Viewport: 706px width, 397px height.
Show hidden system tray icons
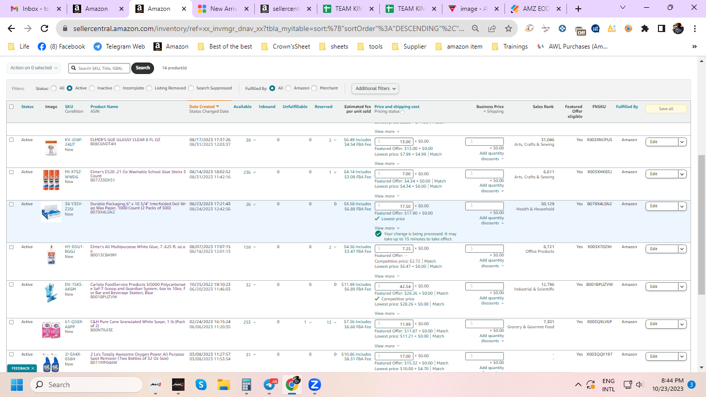tap(578, 385)
